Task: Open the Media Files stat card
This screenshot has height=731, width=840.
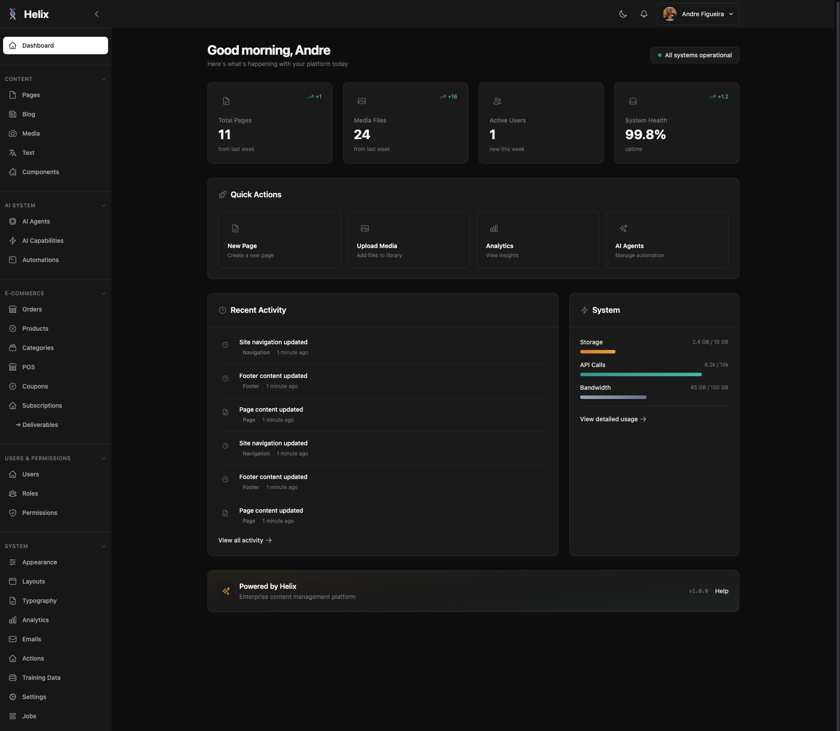Action: click(405, 123)
